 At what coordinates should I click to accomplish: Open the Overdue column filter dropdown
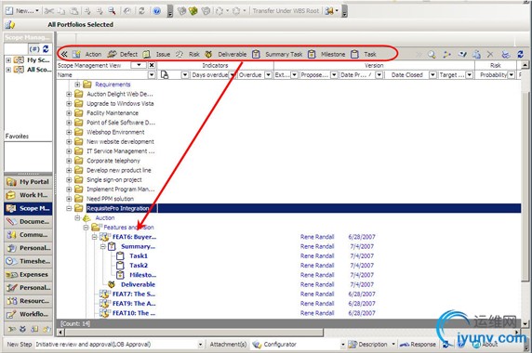pos(268,75)
